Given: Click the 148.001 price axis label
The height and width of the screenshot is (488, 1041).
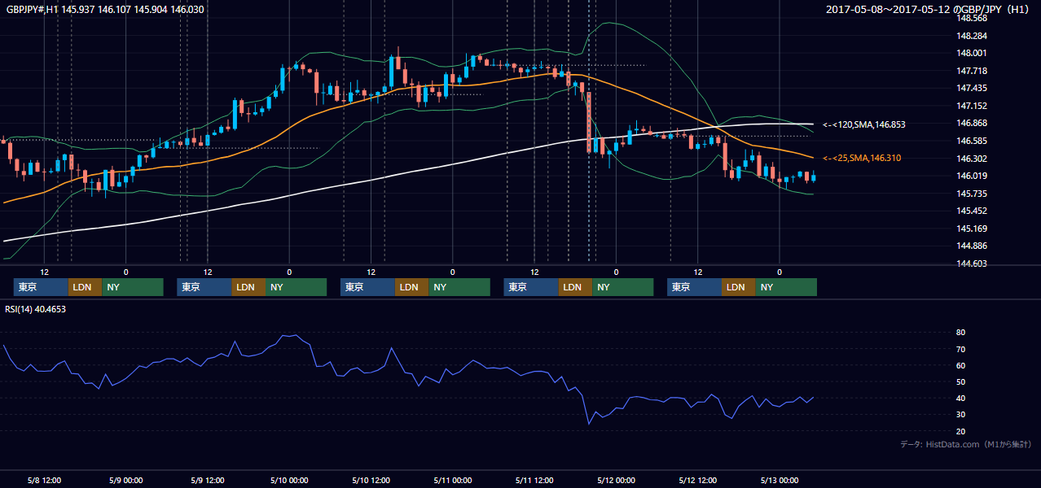Looking at the screenshot, I should pos(971,53).
